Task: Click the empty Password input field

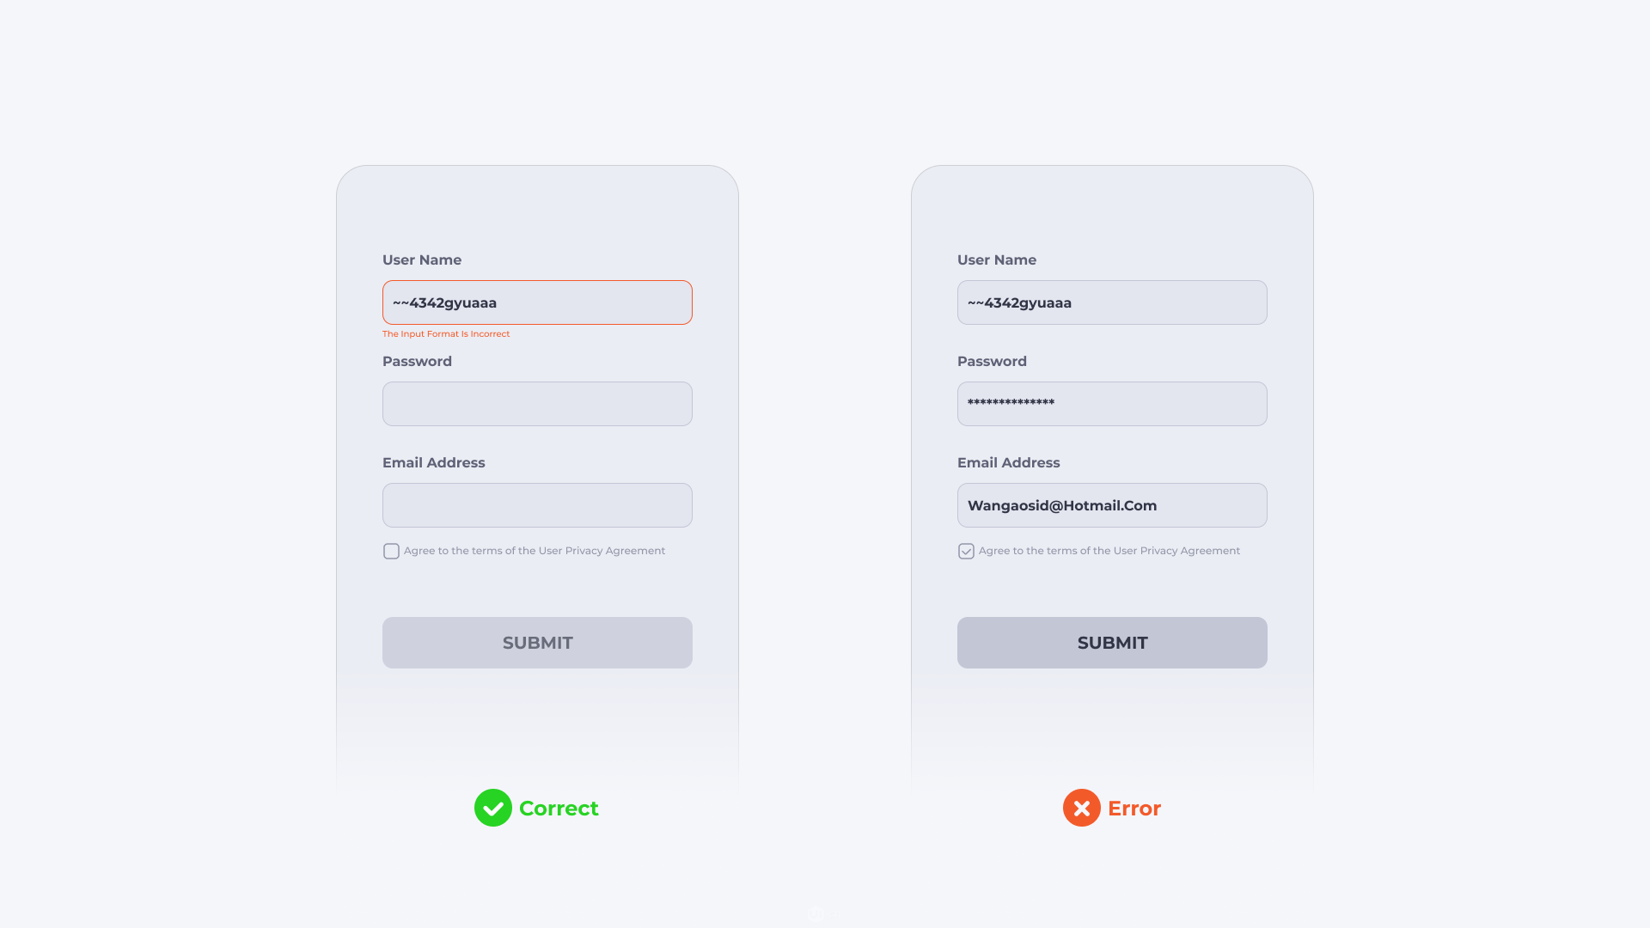Action: click(x=537, y=404)
